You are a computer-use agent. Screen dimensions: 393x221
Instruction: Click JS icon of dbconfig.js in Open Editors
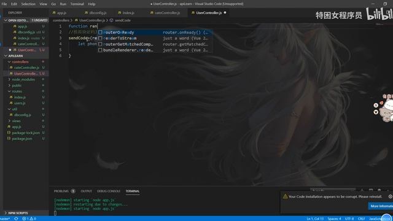15,32
